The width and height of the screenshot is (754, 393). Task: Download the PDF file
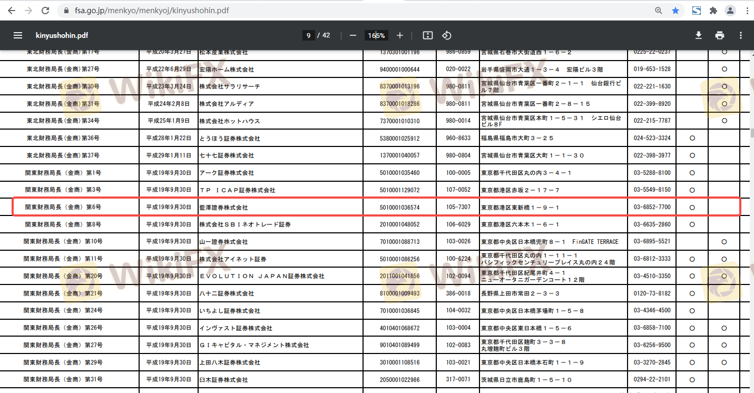click(x=699, y=35)
